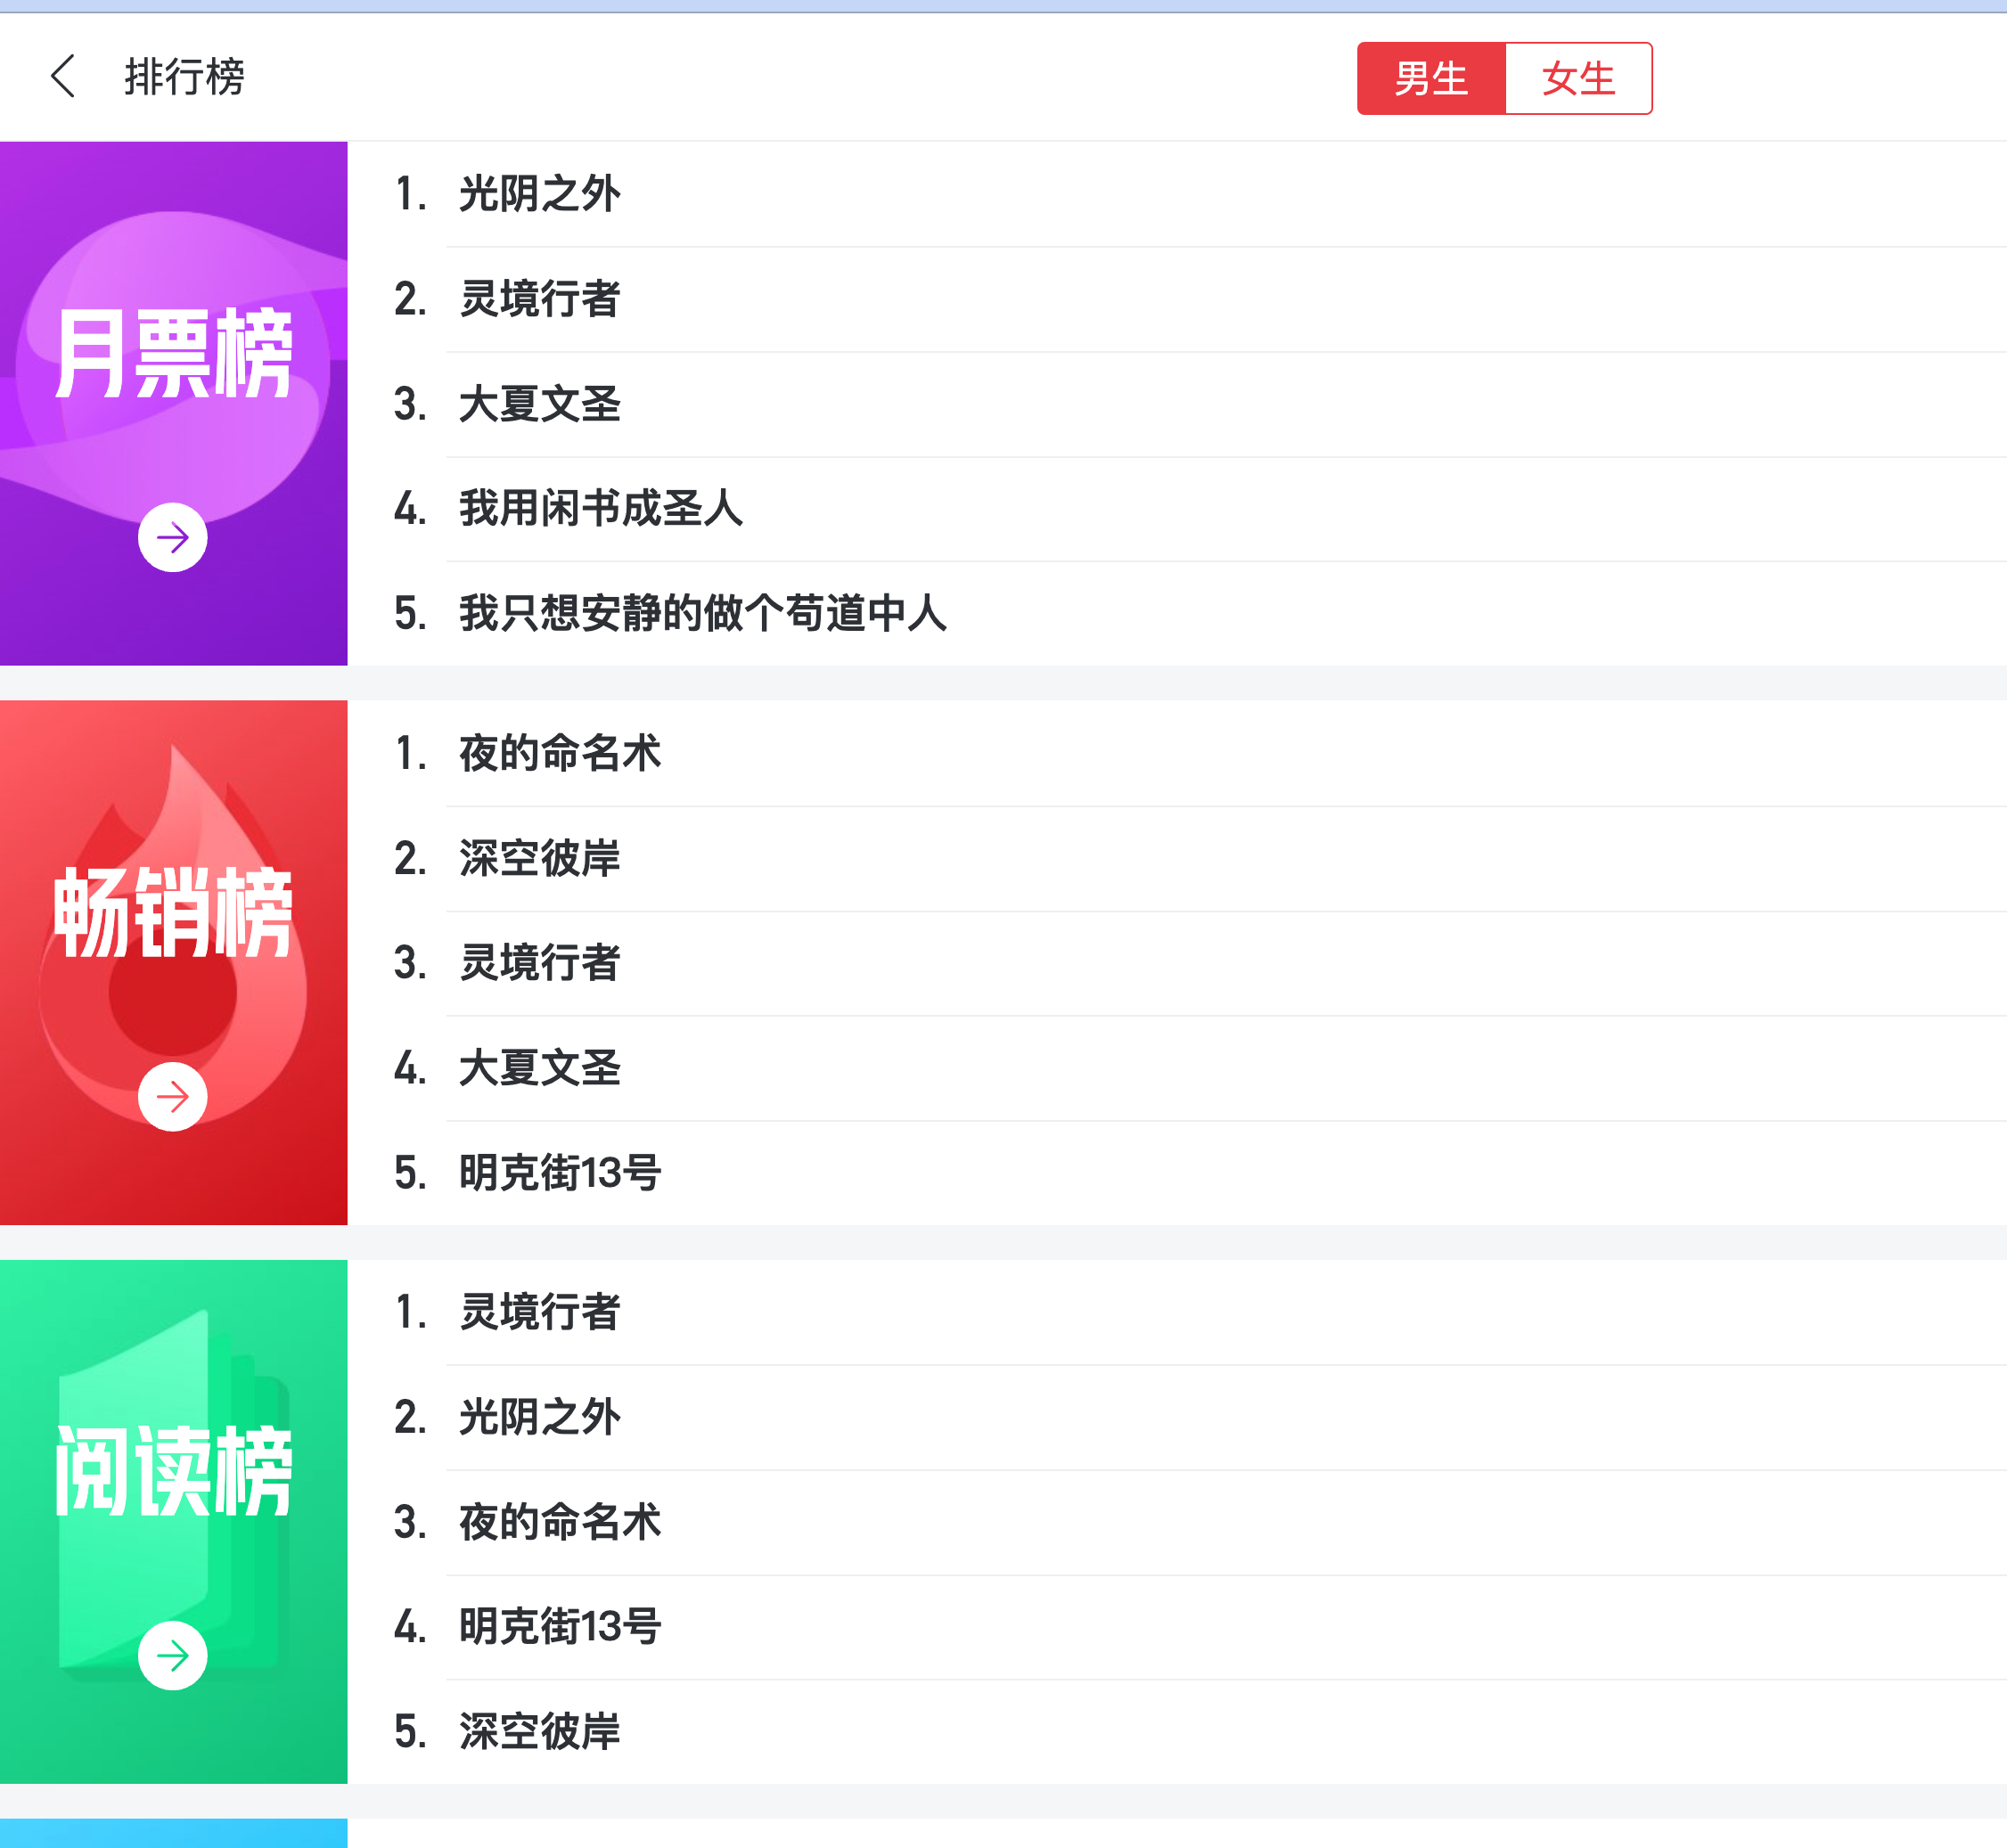Open the red 畅销榜 banner
The width and height of the screenshot is (2007, 1848).
(173, 912)
